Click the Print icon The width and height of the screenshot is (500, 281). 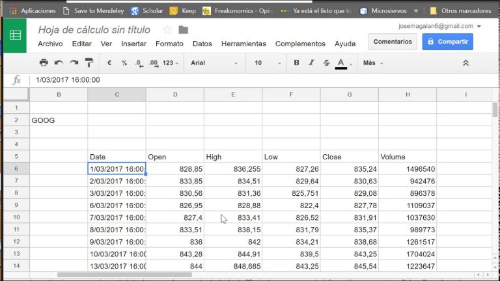point(44,62)
